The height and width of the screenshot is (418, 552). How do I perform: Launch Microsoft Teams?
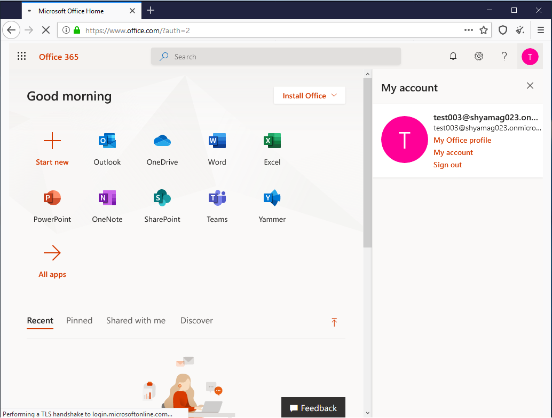point(217,206)
